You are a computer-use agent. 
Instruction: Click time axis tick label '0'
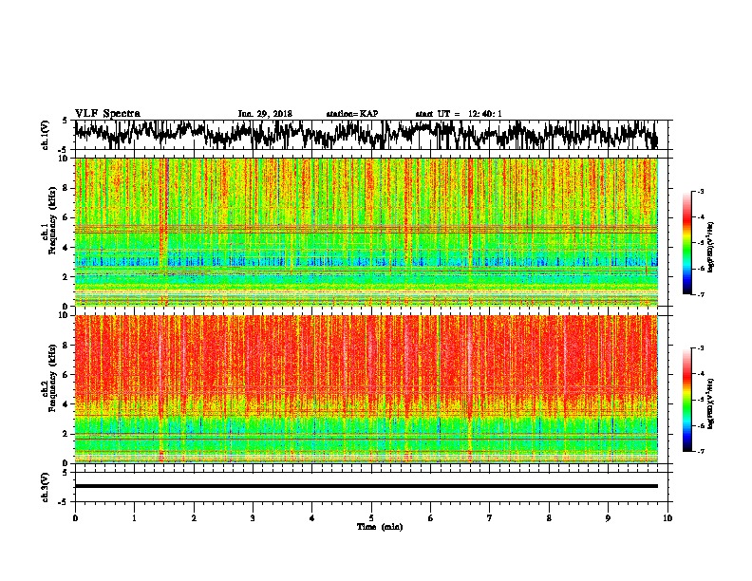point(75,518)
